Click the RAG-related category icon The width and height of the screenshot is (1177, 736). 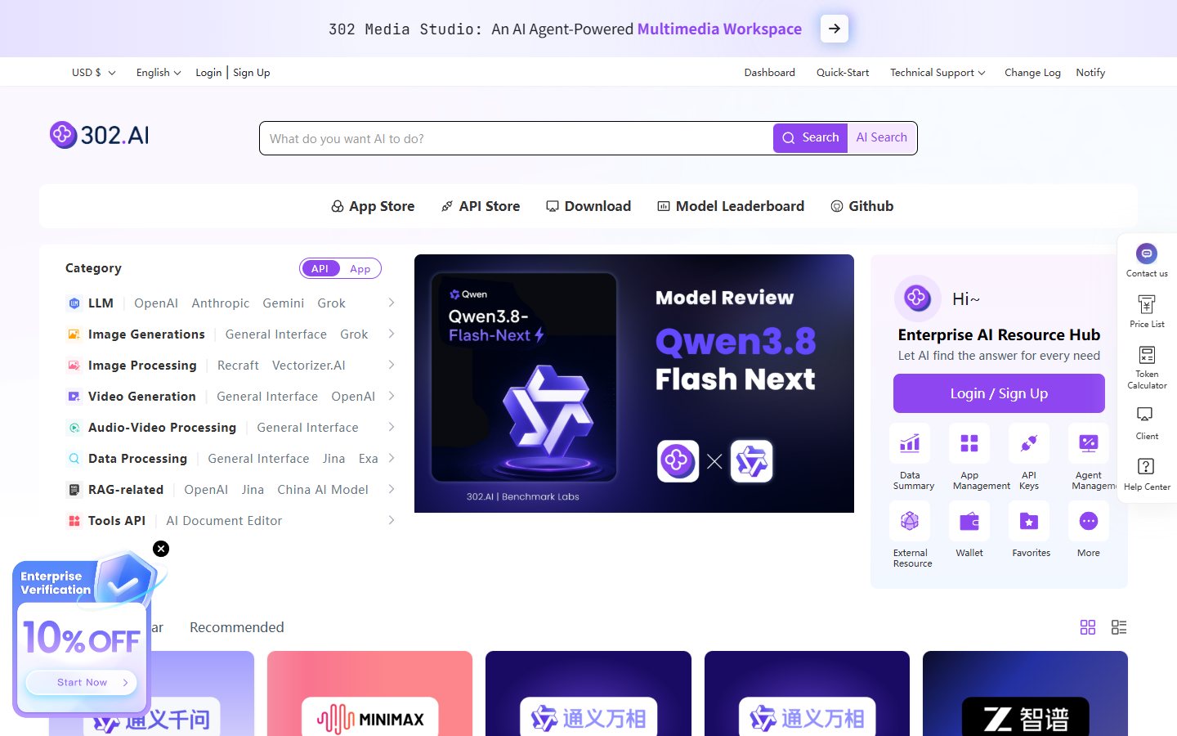tap(74, 490)
